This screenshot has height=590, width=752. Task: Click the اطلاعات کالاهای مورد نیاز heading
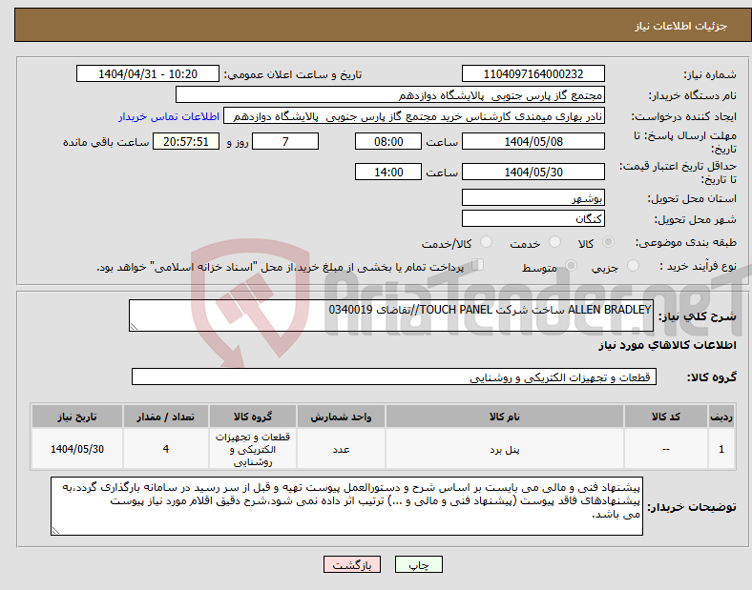pos(667,345)
